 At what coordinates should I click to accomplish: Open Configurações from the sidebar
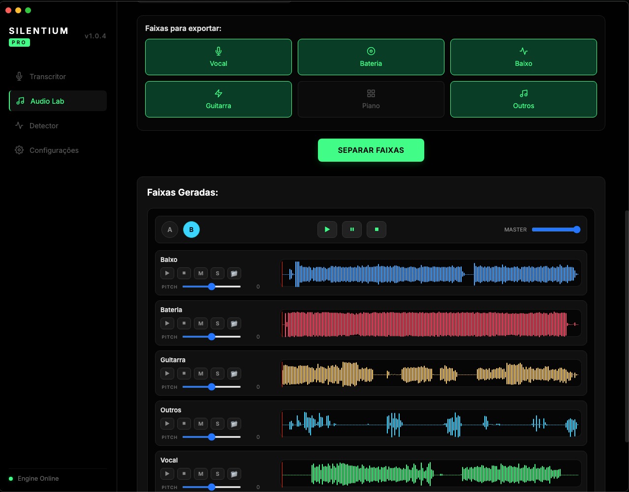coord(54,150)
